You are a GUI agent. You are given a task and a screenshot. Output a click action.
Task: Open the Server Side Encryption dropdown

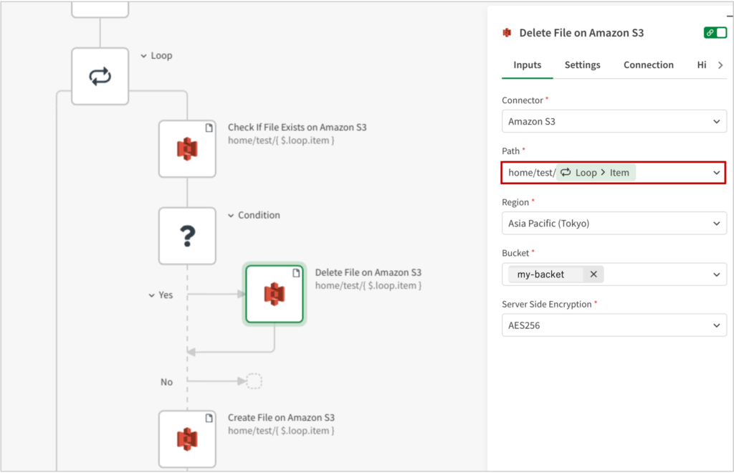tap(614, 325)
